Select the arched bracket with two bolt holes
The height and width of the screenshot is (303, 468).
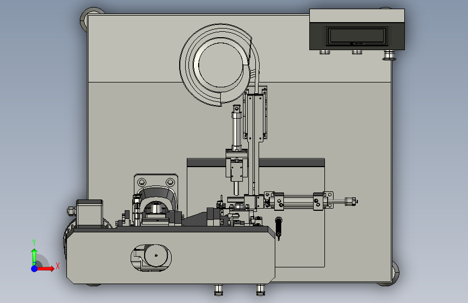coord(156,192)
